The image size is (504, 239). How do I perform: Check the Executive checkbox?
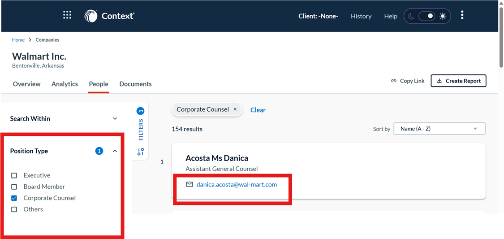click(x=14, y=176)
